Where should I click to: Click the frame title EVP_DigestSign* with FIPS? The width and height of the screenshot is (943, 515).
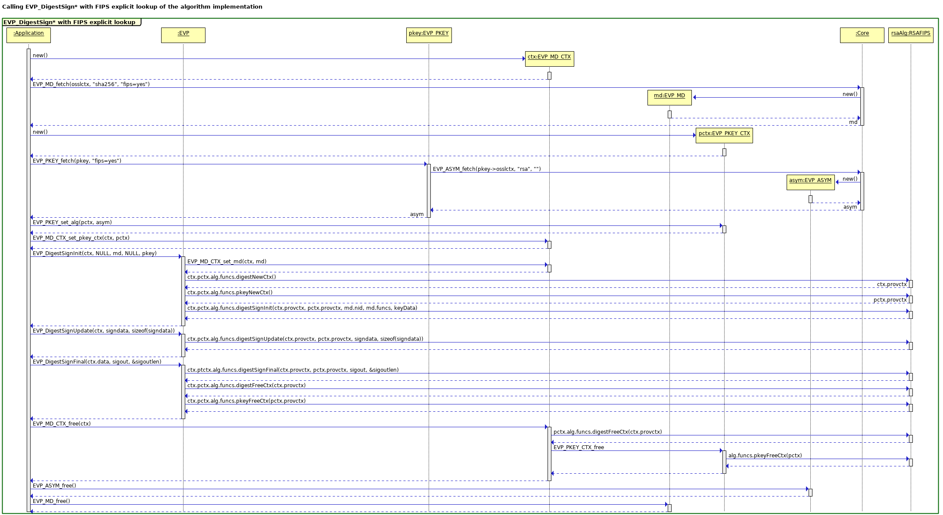[69, 22]
